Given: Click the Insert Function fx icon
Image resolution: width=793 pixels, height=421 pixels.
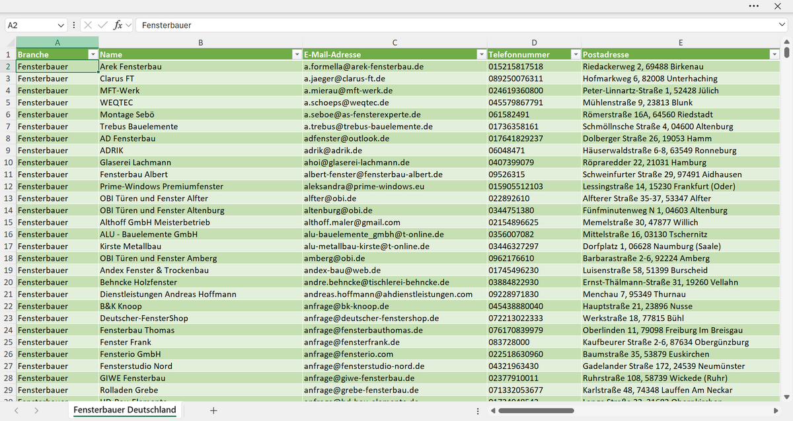Looking at the screenshot, I should (x=118, y=25).
